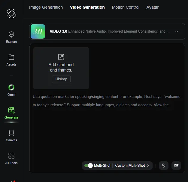Viewport: 188px width, 182px height.
Task: Click the History button
Action: click(61, 79)
